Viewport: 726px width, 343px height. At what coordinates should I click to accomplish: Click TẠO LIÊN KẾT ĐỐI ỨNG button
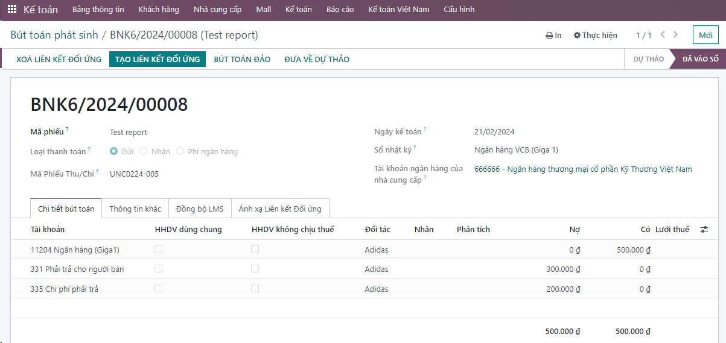[158, 59]
